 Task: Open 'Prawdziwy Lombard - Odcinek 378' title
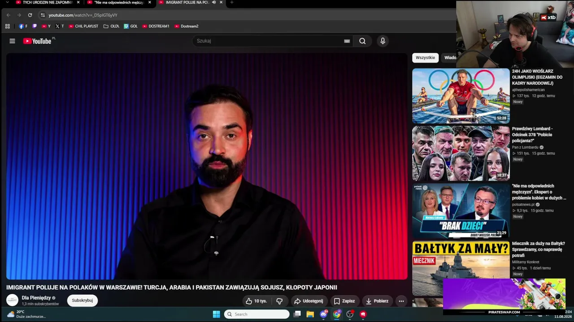[x=532, y=135]
